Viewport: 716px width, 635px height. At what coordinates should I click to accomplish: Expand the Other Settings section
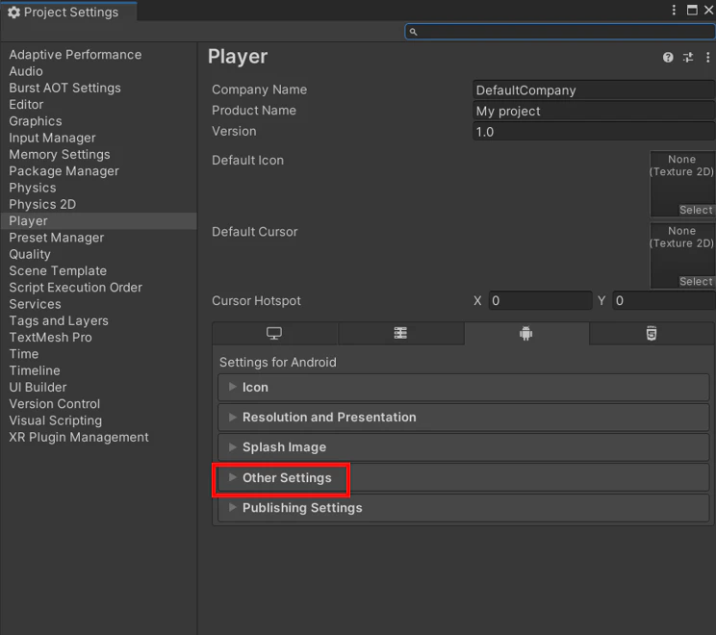464,477
